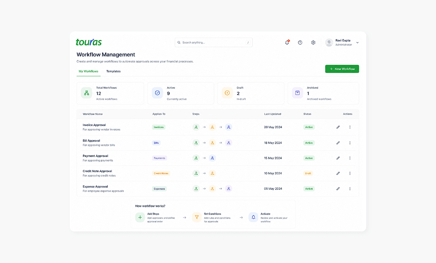Screen dimensions: 436x263
Task: Open the notifications bell icon
Action: pyautogui.click(x=287, y=42)
